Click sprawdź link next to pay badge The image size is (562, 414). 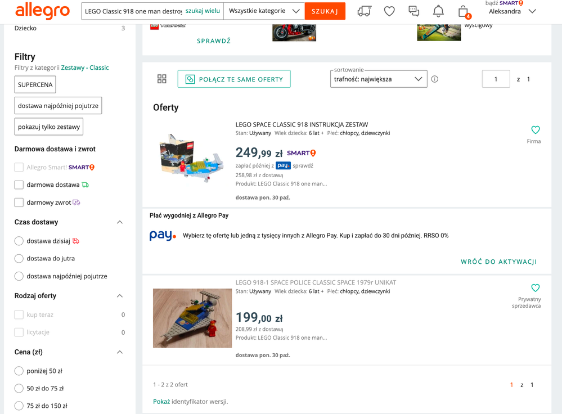click(303, 165)
